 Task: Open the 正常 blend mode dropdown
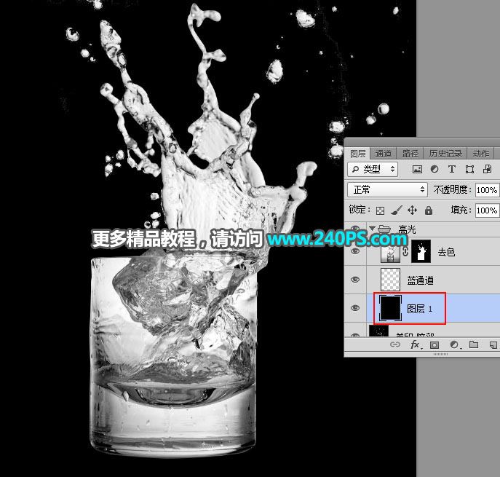[387, 190]
